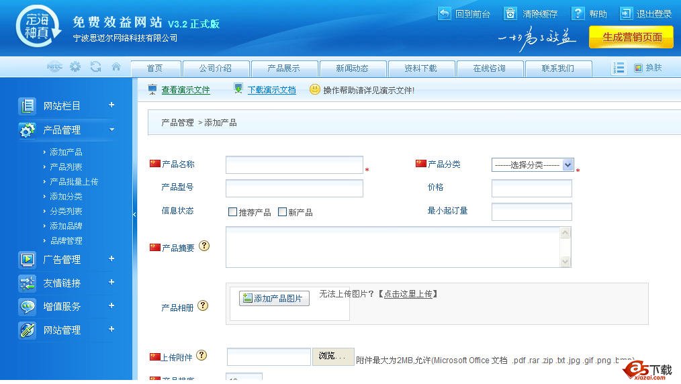Expand the 友情链接 section plus sign

111,282
